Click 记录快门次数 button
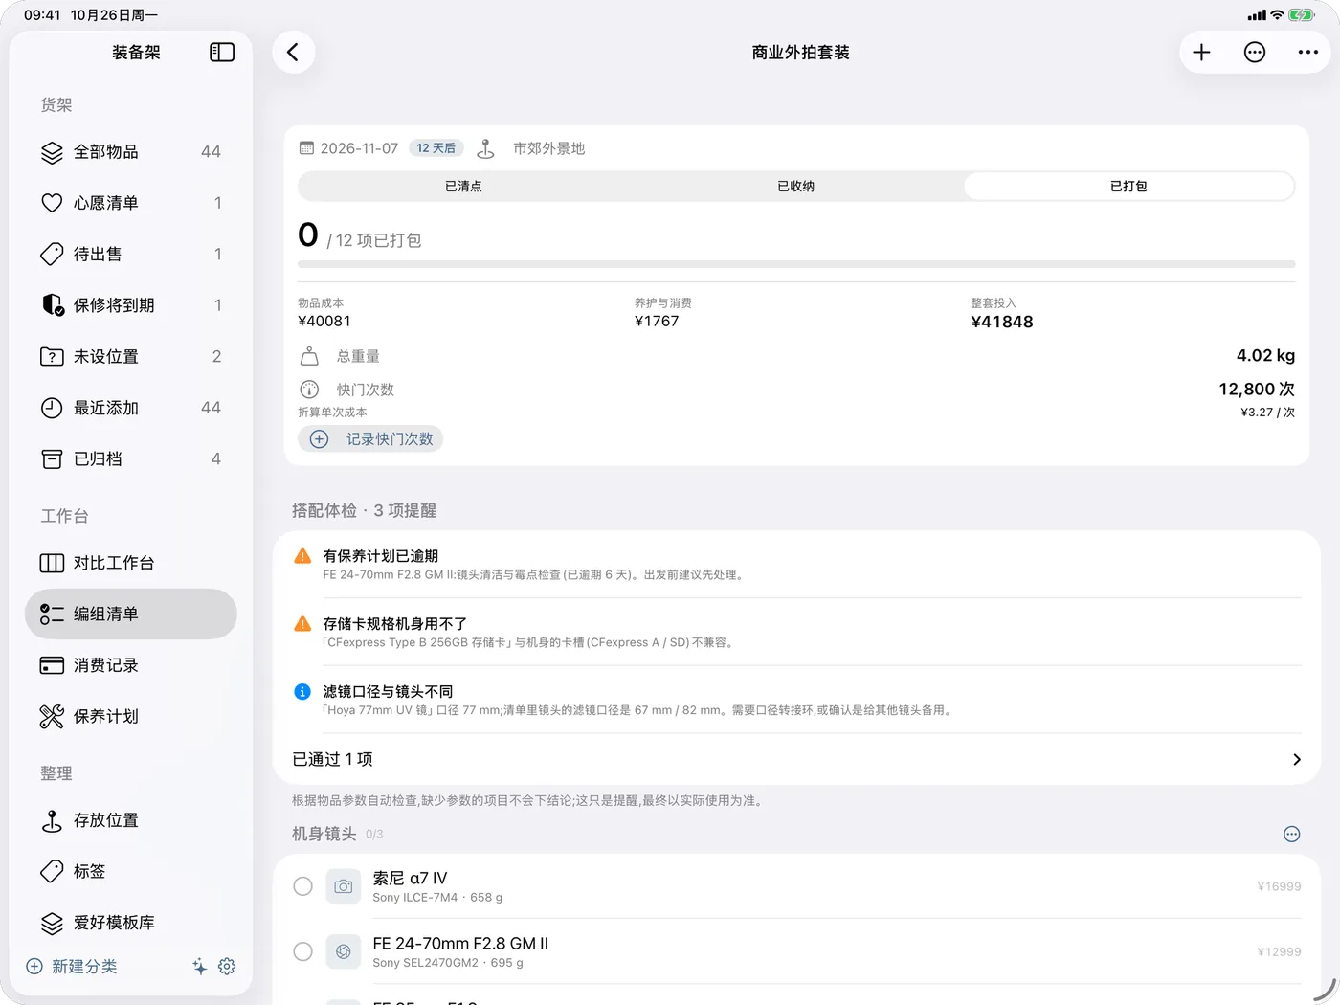This screenshot has height=1005, width=1340. [370, 439]
